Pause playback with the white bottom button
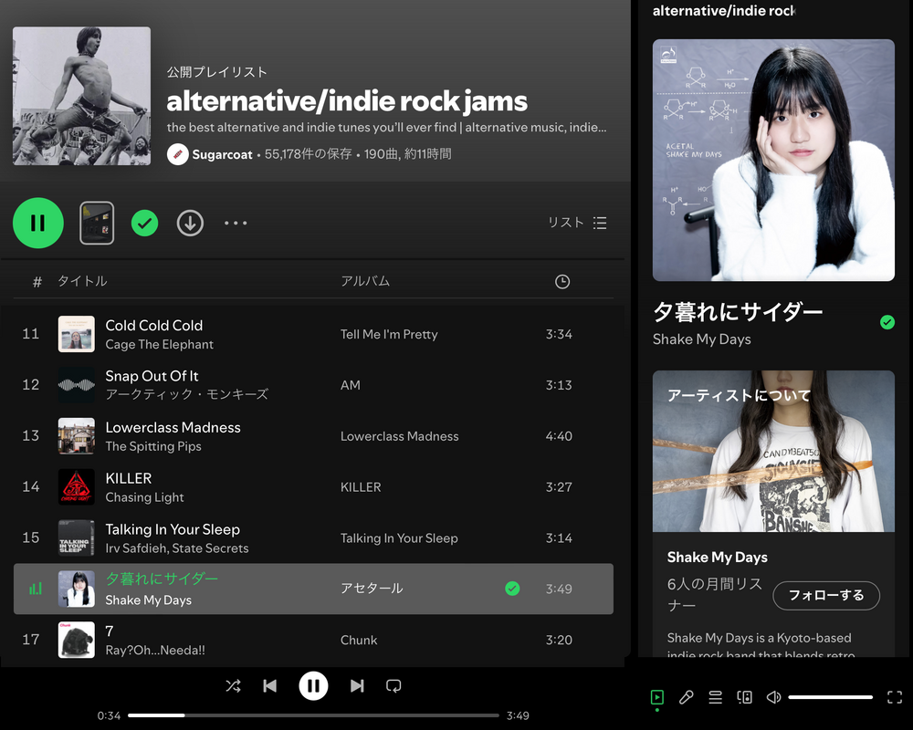 coord(313,686)
